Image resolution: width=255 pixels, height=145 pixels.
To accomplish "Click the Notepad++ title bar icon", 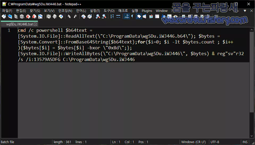I will click(4, 4).
